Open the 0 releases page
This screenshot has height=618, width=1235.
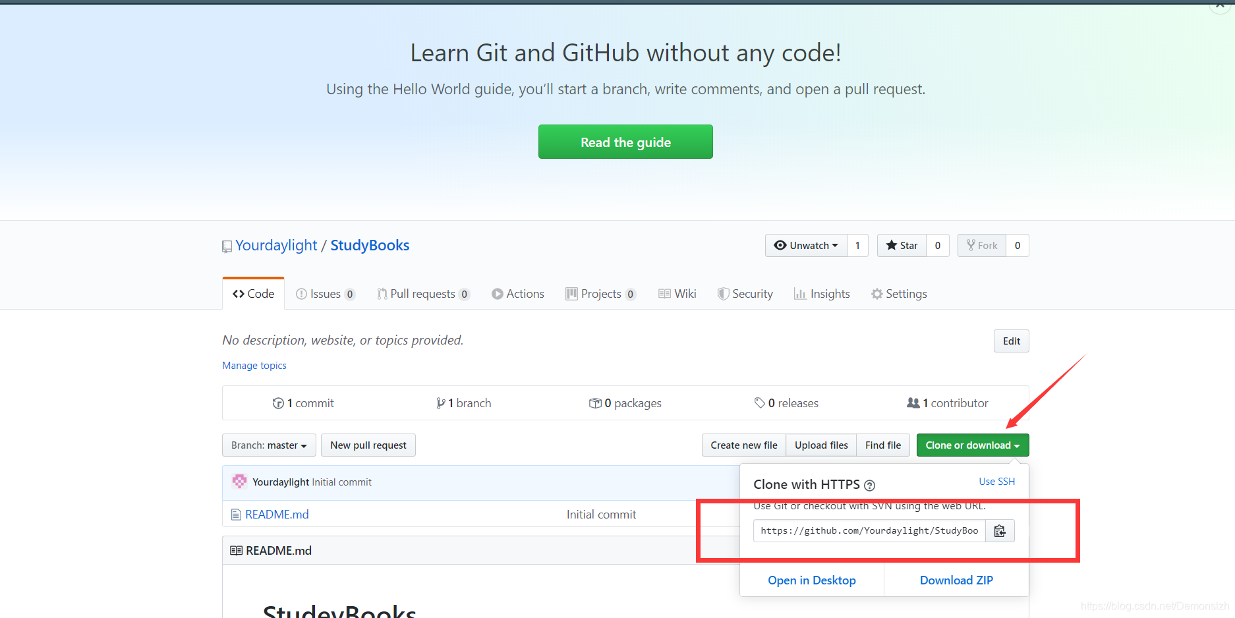pos(786,403)
